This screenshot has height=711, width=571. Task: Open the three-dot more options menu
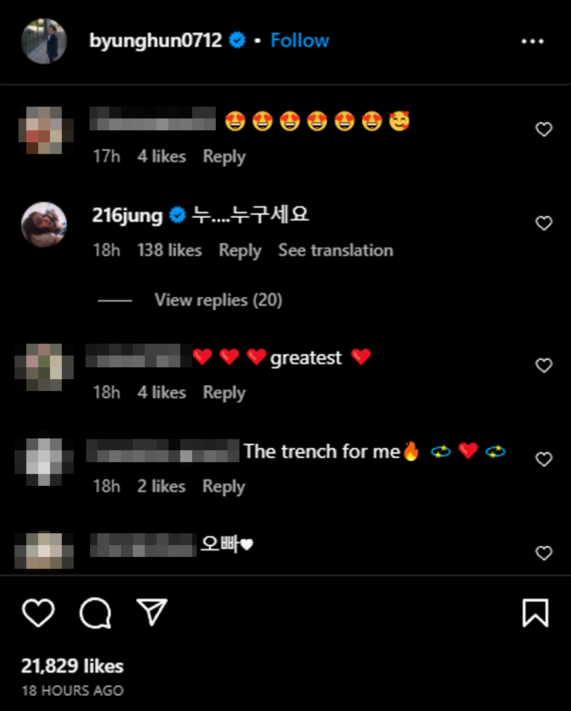532,41
